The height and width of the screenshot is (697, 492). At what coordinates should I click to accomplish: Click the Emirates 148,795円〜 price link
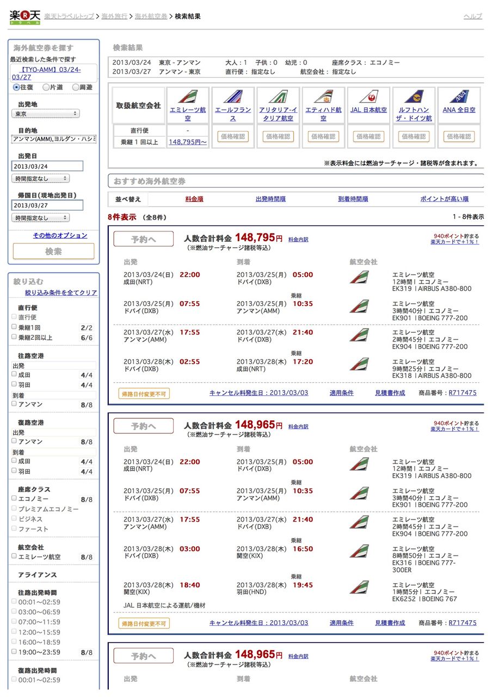(x=187, y=142)
